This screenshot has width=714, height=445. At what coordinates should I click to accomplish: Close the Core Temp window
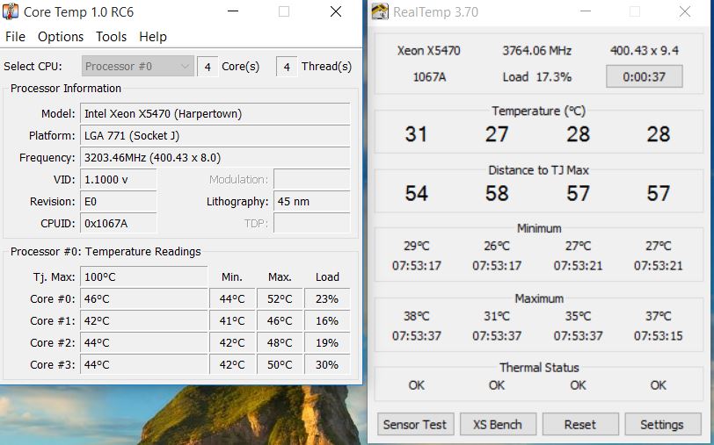336,11
